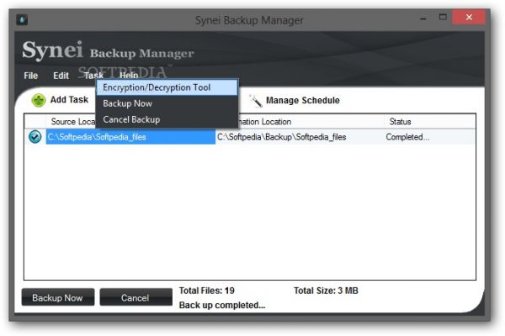This screenshot has height=336, width=505.
Task: Select Cancel Backup in the dropdown menu
Action: pyautogui.click(x=167, y=119)
